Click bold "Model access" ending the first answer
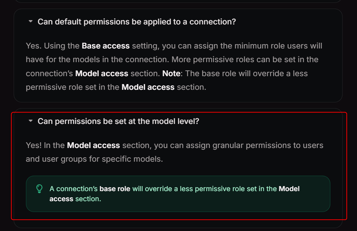 pos(148,87)
